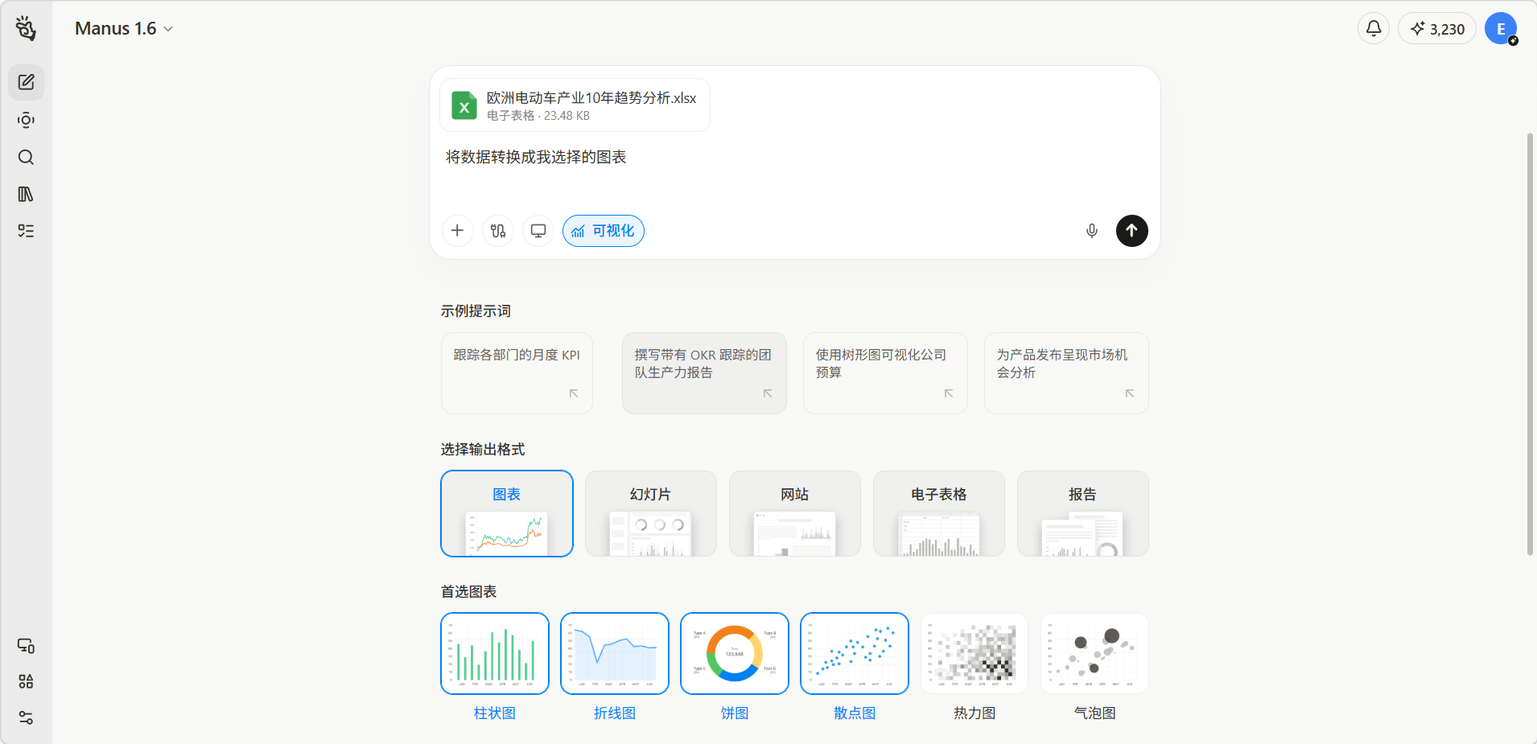Select the 气泡图 bubble chart option
The image size is (1537, 744).
[1094, 653]
